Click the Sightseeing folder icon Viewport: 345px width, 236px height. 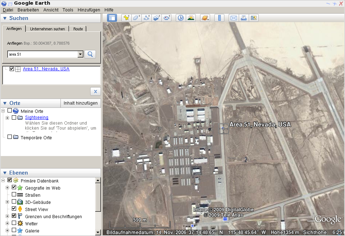click(x=20, y=117)
